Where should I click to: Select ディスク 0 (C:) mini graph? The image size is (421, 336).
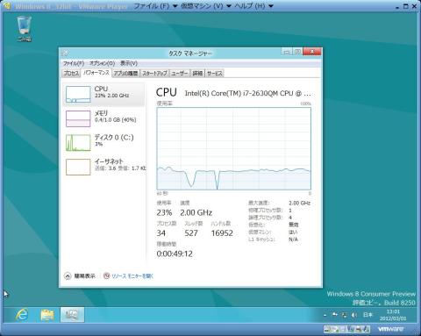pos(78,143)
